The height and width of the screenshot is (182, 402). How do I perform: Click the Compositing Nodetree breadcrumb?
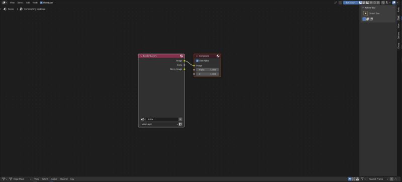point(35,9)
